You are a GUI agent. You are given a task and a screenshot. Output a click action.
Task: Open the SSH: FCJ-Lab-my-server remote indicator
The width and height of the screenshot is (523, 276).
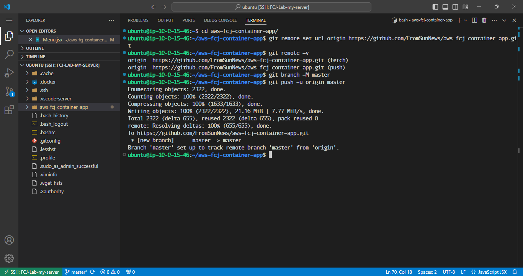point(31,272)
